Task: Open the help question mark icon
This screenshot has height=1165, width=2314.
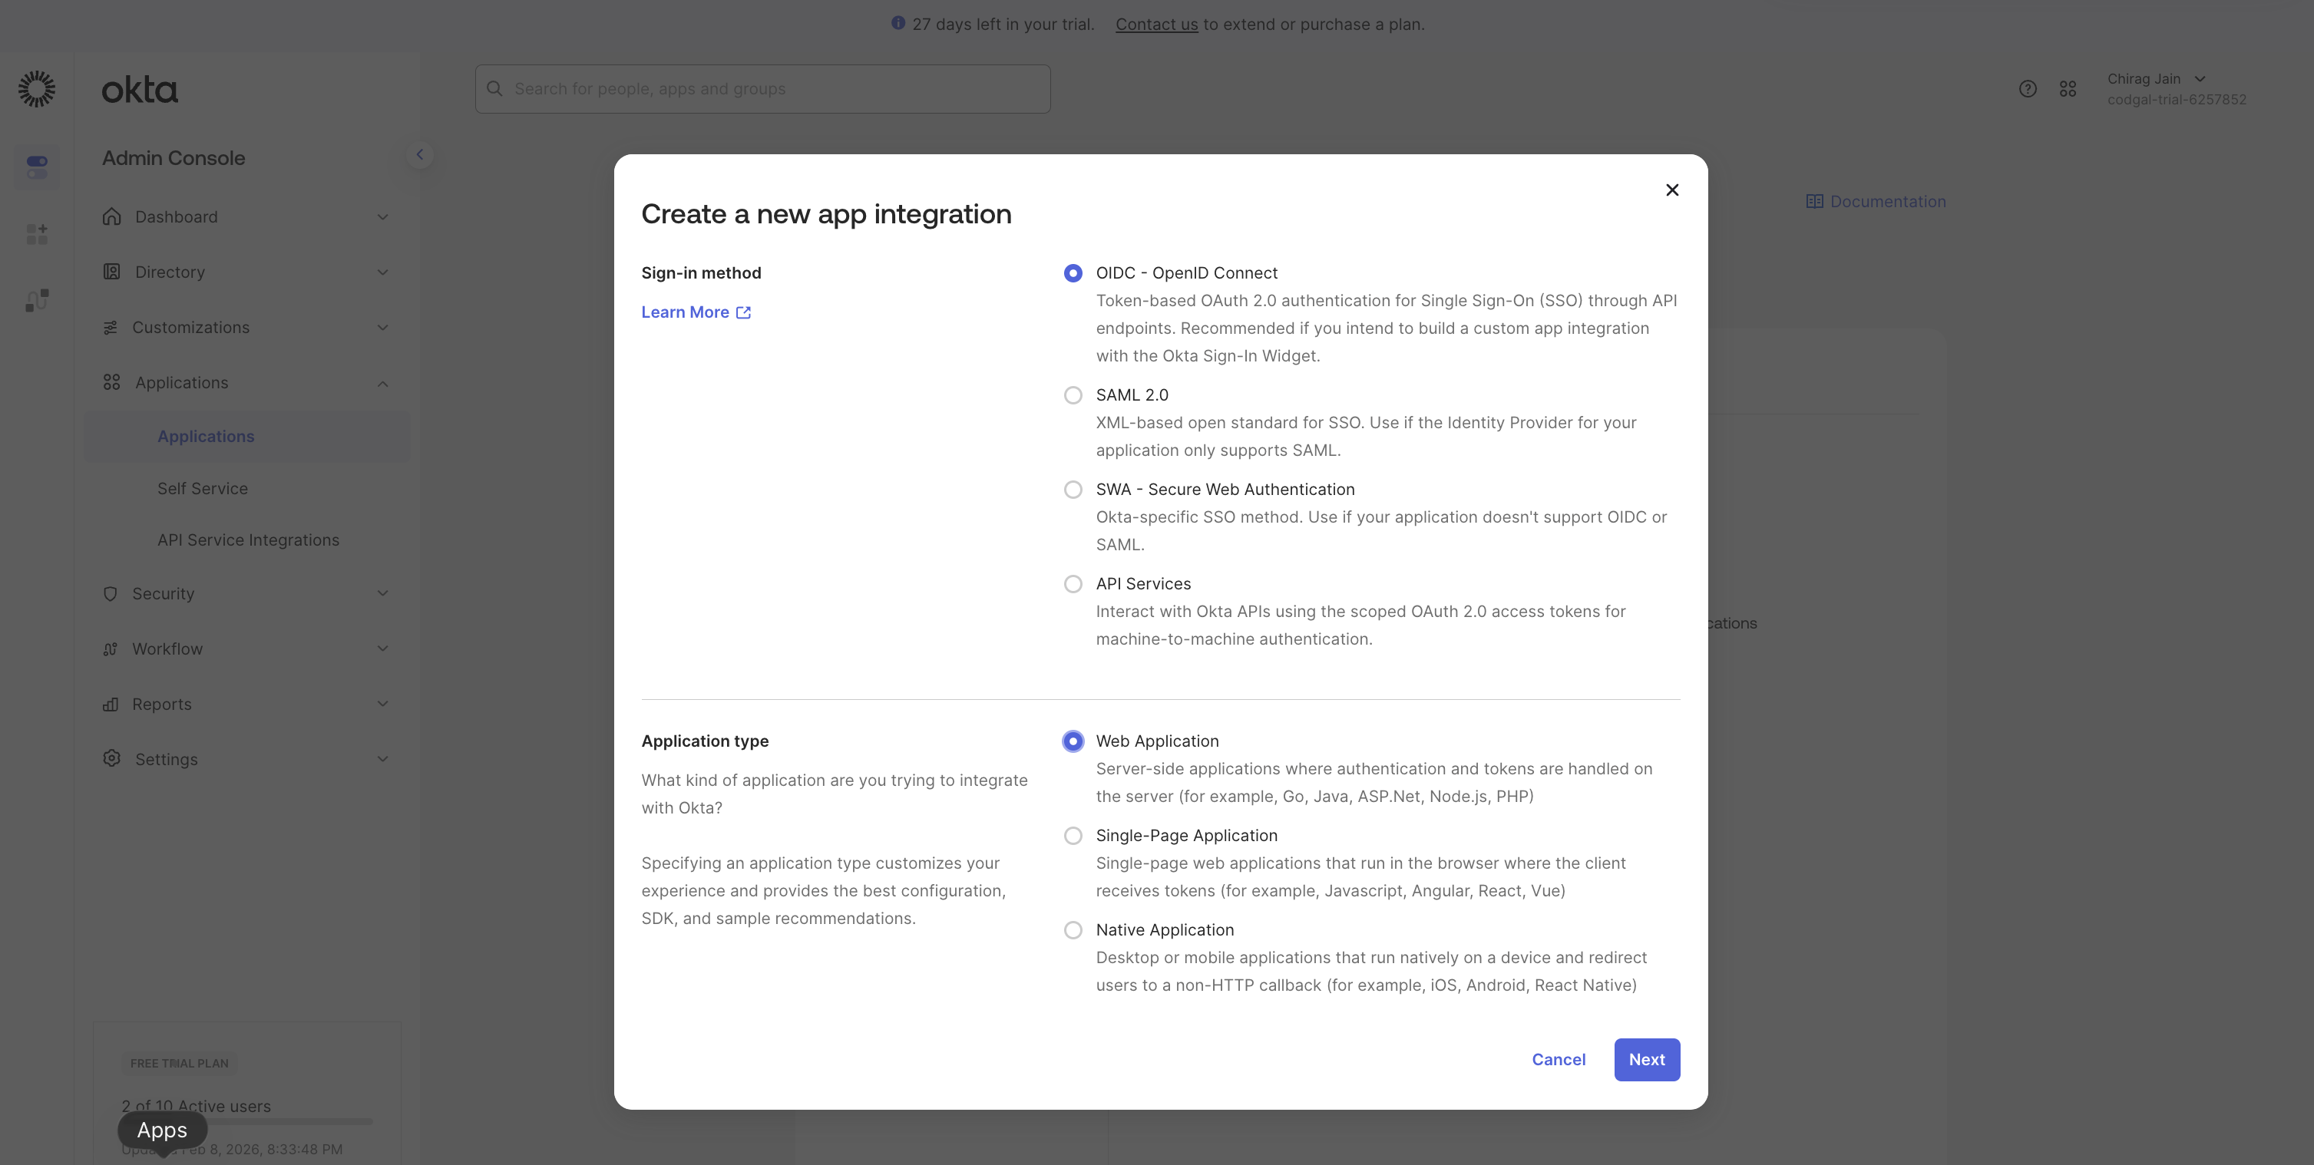Action: 2028,89
